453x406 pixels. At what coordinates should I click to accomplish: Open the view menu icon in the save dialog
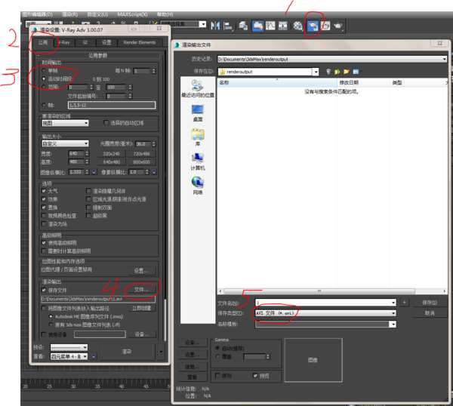tap(356, 72)
